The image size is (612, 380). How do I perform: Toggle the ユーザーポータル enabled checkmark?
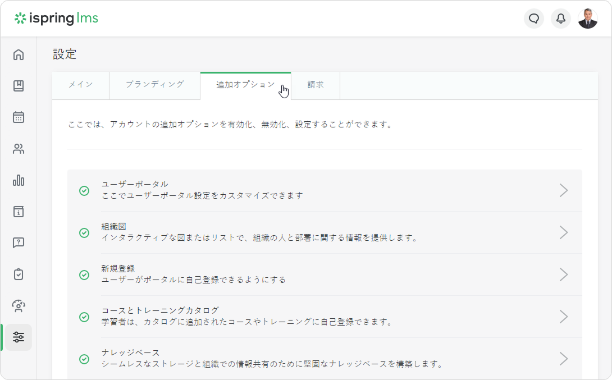[x=84, y=190]
